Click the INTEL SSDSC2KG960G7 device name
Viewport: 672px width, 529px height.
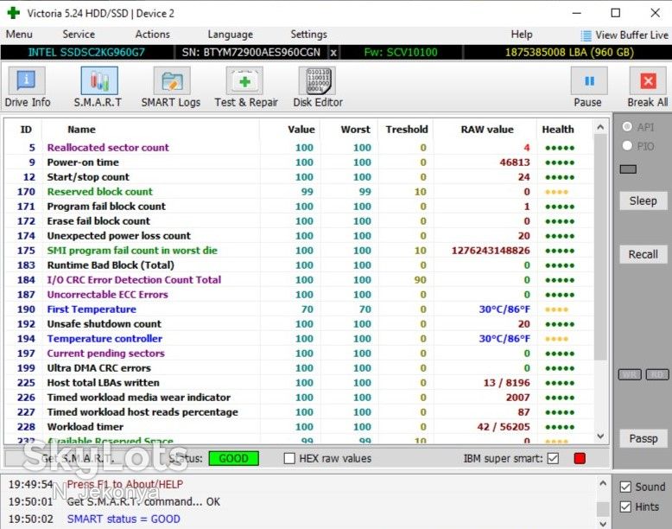click(86, 53)
